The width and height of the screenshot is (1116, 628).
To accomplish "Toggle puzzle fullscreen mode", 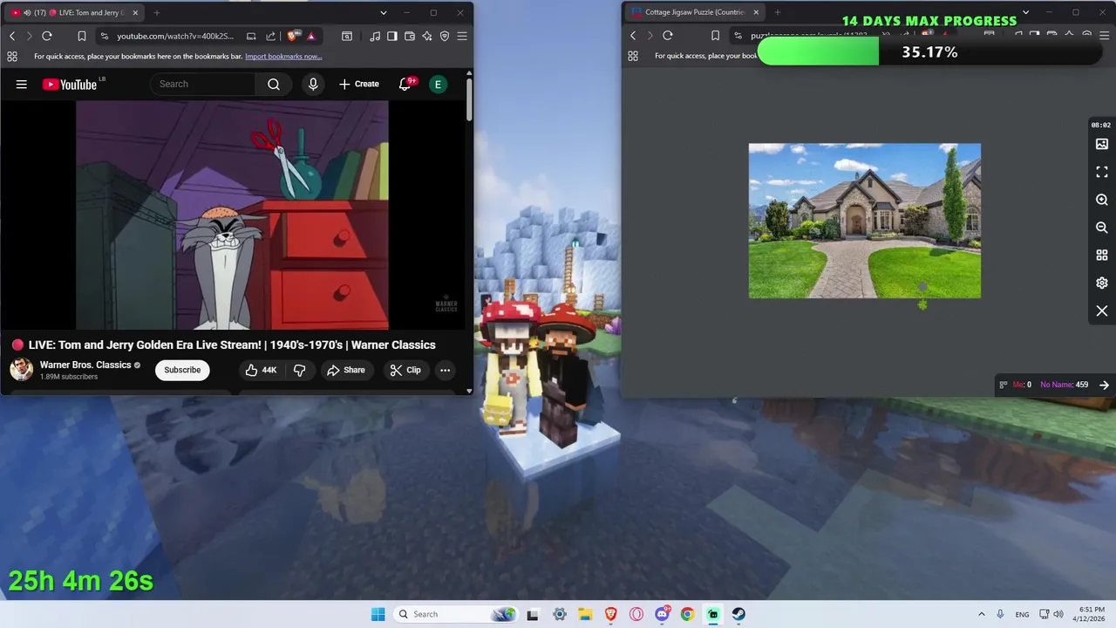I will [1102, 172].
